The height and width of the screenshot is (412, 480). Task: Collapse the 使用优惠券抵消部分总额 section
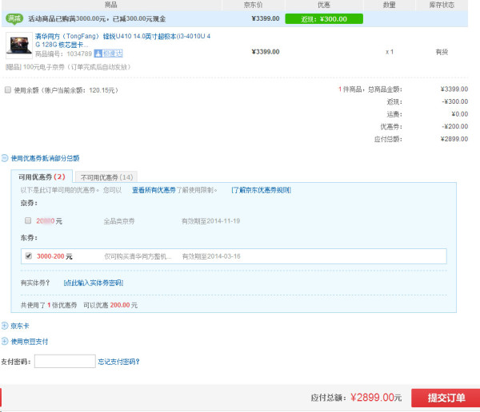[x=5, y=158]
